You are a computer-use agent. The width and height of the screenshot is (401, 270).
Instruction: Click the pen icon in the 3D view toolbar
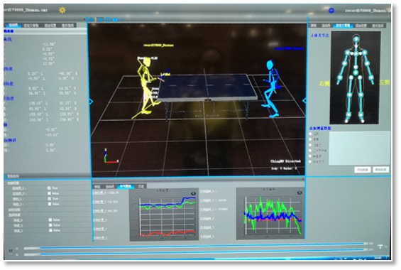pyautogui.click(x=123, y=19)
